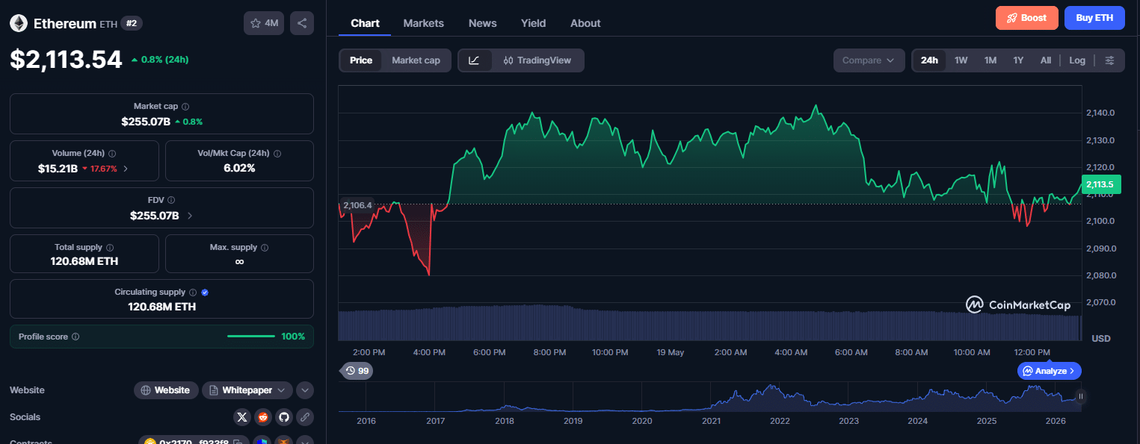Select the line chart view icon

point(474,60)
